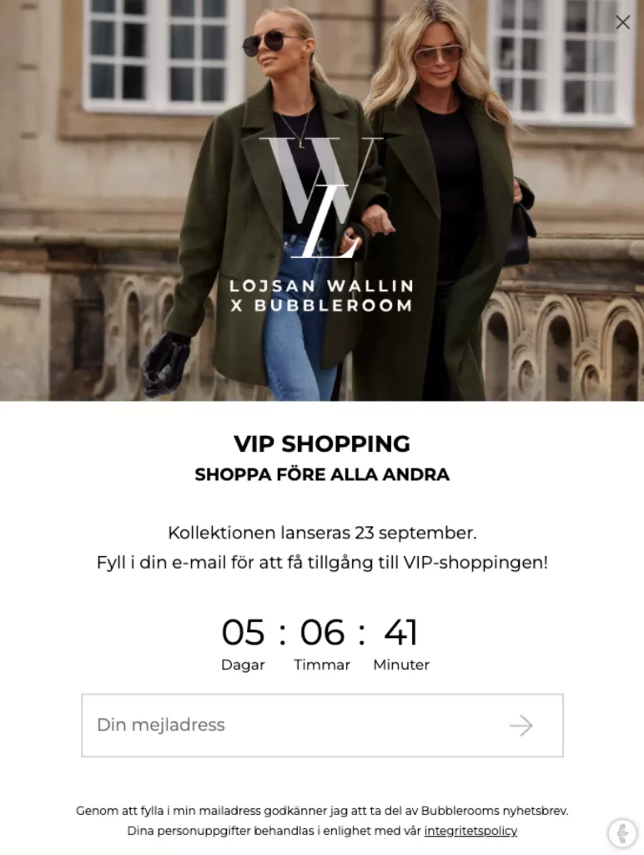Click the Minuter label
The image size is (644, 855).
[401, 665]
